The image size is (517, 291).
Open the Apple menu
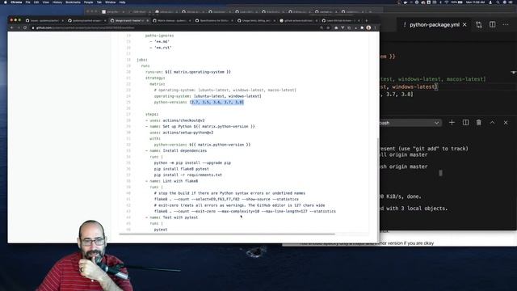click(6, 2)
